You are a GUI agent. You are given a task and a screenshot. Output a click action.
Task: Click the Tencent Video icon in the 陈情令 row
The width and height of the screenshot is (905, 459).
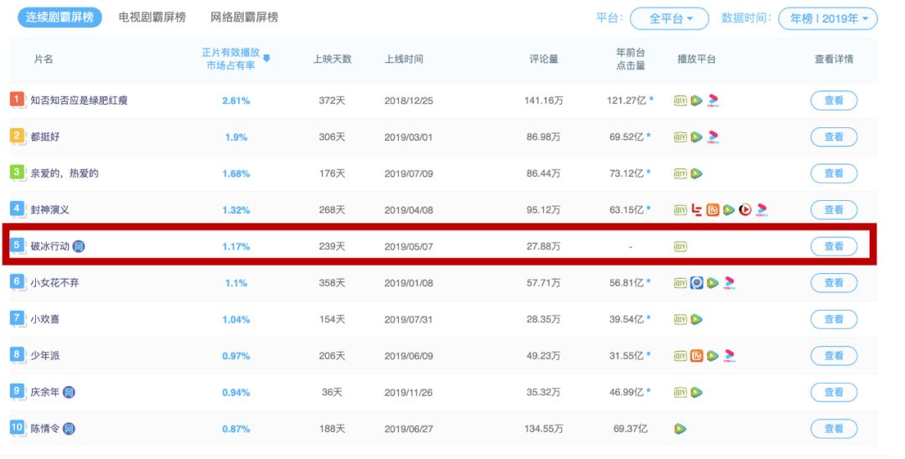click(x=680, y=429)
